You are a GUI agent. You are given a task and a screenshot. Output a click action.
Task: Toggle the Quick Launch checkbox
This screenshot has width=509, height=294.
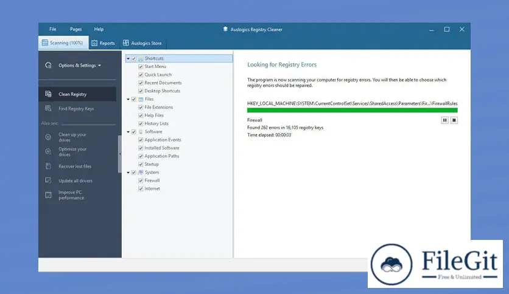point(141,75)
